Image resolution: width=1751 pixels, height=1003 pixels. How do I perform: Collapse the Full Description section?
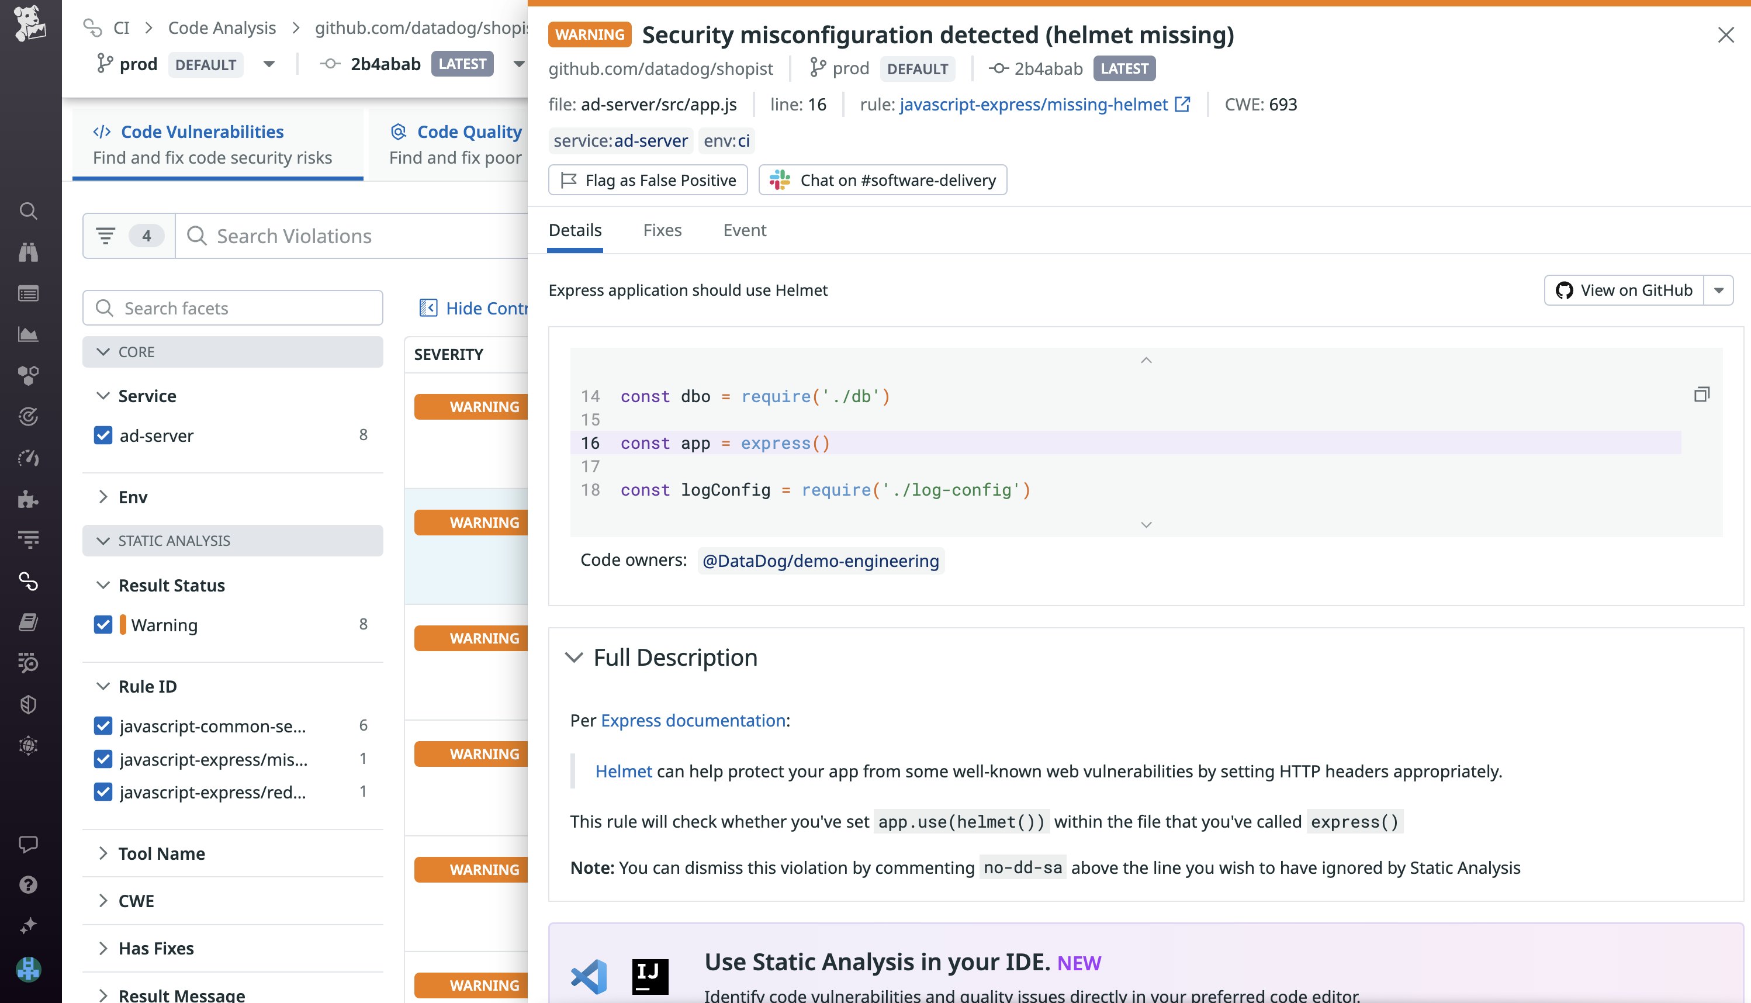[x=575, y=657]
